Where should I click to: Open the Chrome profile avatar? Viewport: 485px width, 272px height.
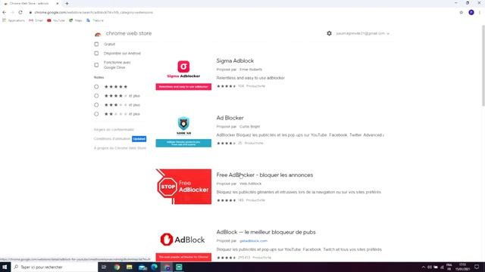point(471,12)
